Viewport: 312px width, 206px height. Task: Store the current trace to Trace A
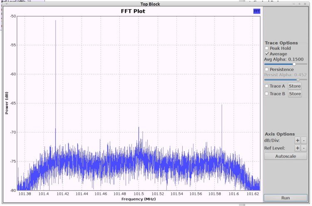click(x=295, y=86)
